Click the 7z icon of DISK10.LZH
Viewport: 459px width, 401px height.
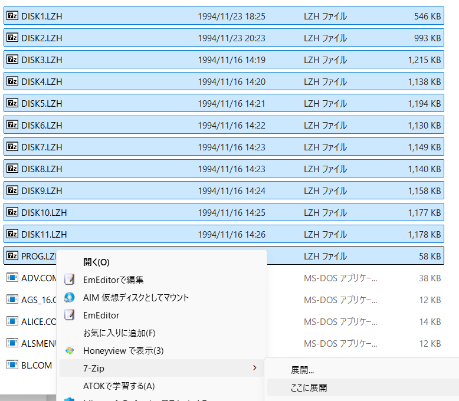pyautogui.click(x=12, y=212)
